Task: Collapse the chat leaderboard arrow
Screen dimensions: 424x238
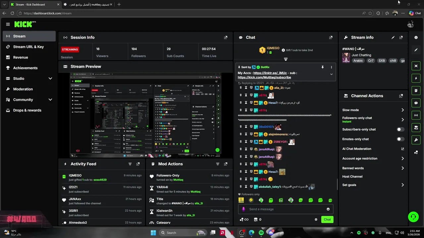Action: pyautogui.click(x=286, y=59)
